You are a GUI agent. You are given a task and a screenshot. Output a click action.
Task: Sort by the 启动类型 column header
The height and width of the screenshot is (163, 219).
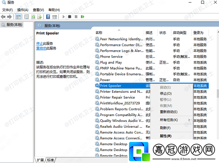(180, 33)
